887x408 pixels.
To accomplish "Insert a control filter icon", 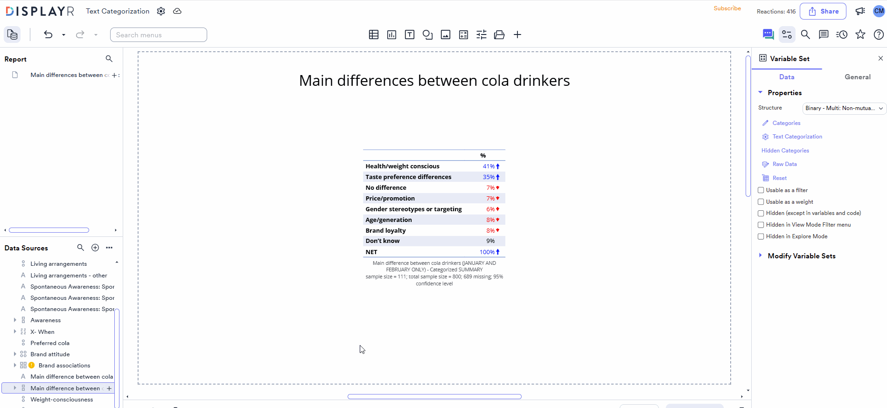I will point(482,35).
